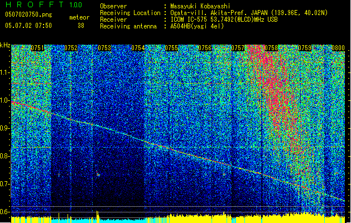This screenshot has width=351, height=223.
Task: Click the 0759 time marker
Action: (x=305, y=48)
